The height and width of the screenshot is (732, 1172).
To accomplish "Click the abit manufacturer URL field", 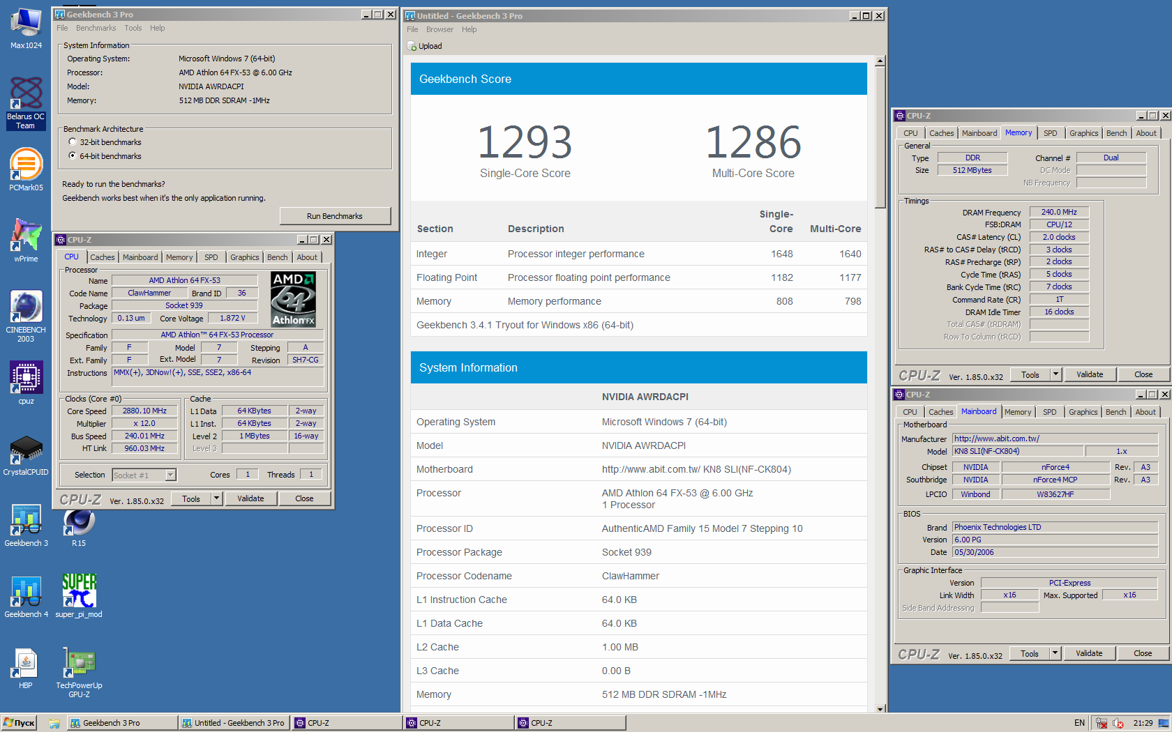I will (x=1055, y=439).
